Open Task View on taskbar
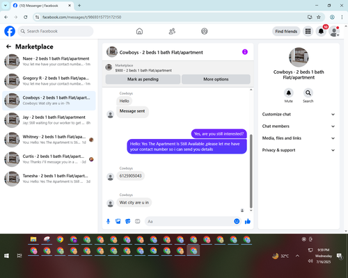 point(19,256)
